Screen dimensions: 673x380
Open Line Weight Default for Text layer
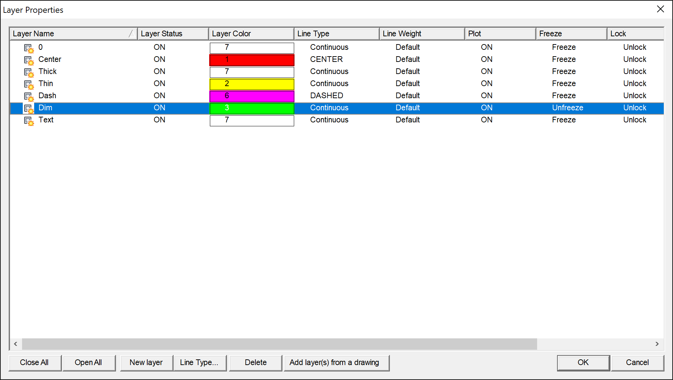[407, 120]
